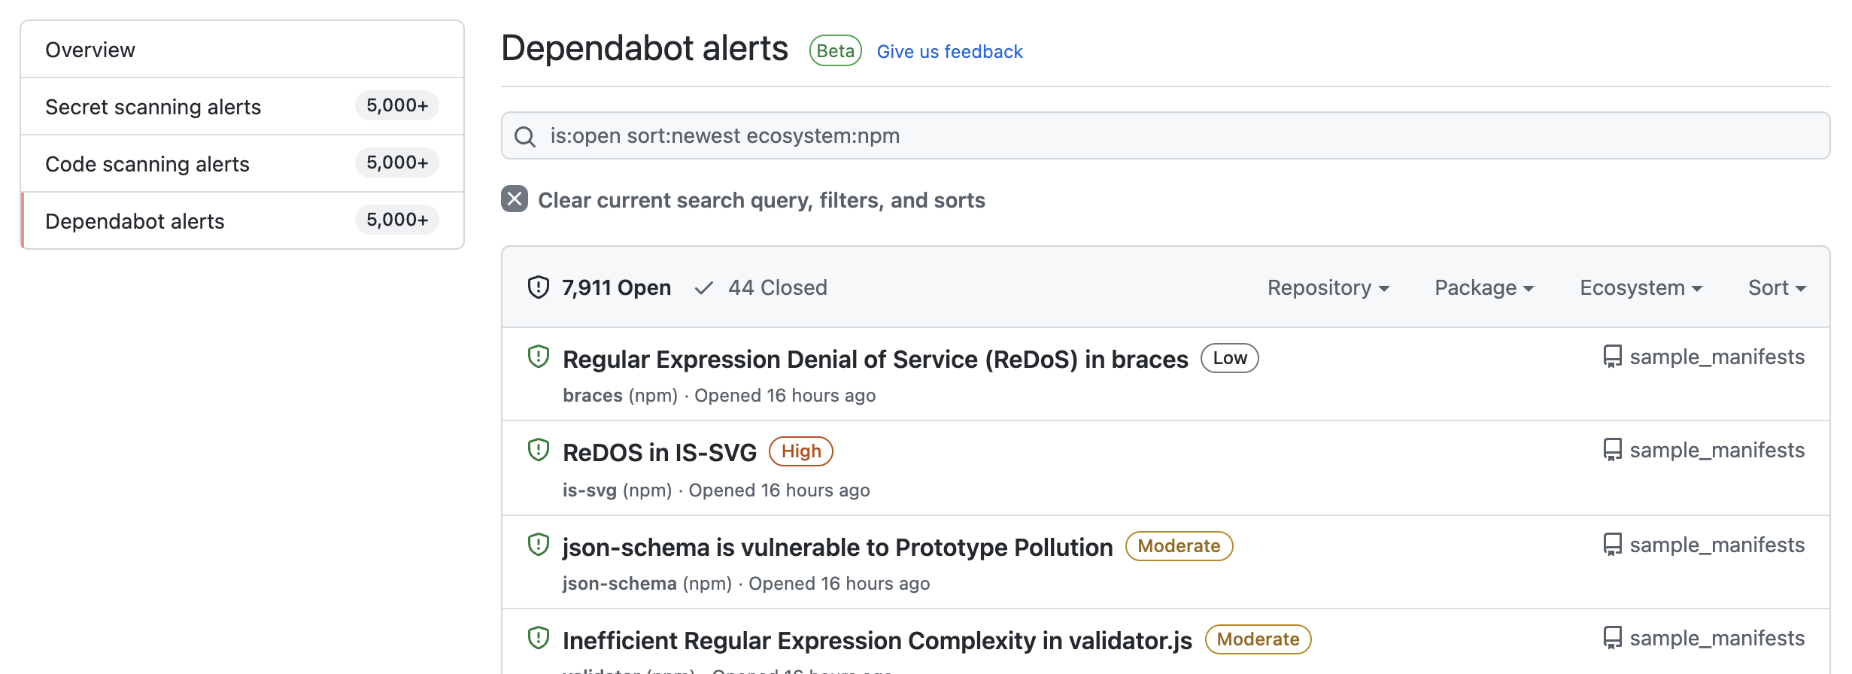Expand the Ecosystem filter dropdown
The image size is (1852, 674).
[x=1641, y=287]
